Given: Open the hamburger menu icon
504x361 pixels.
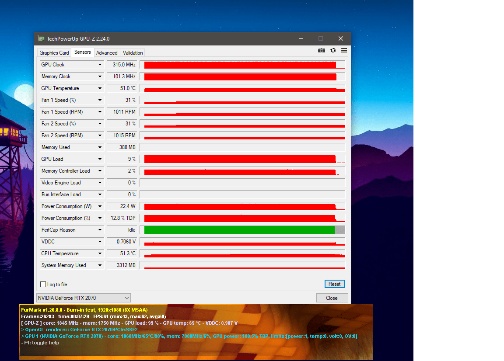Looking at the screenshot, I should [344, 50].
